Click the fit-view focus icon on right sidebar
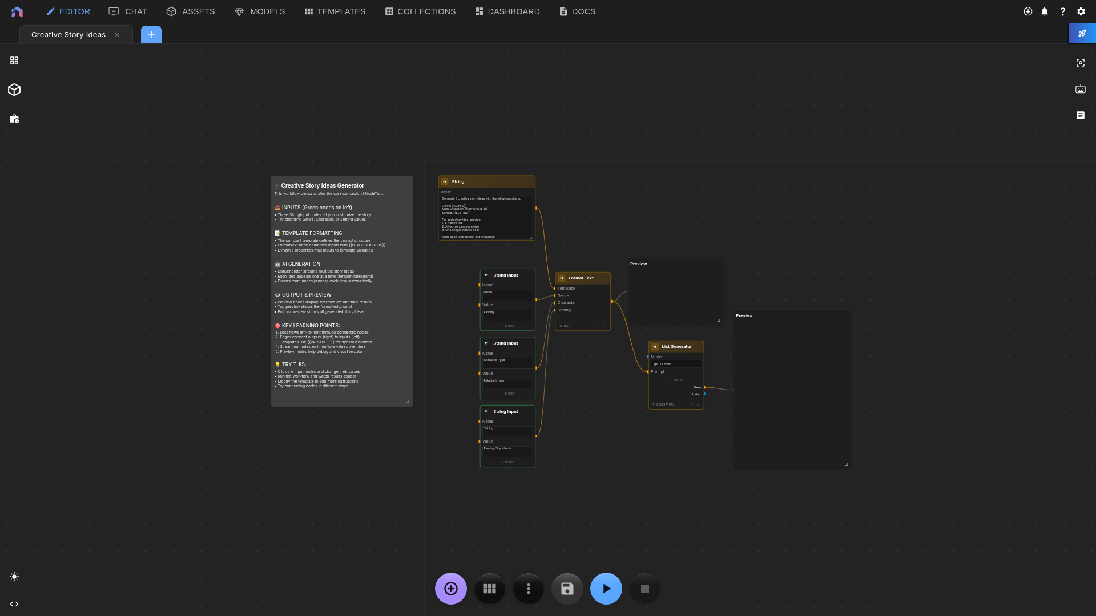1096x616 pixels. pyautogui.click(x=1081, y=63)
